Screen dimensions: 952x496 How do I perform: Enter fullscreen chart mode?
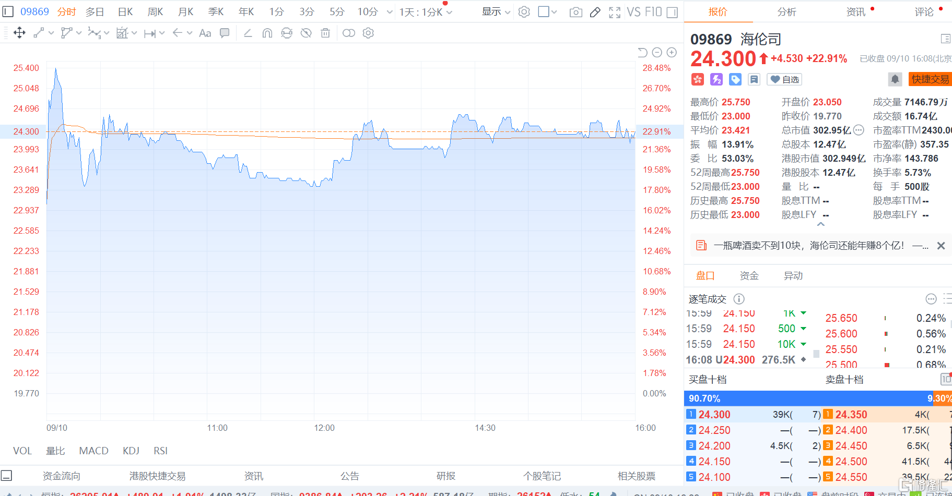pyautogui.click(x=615, y=12)
